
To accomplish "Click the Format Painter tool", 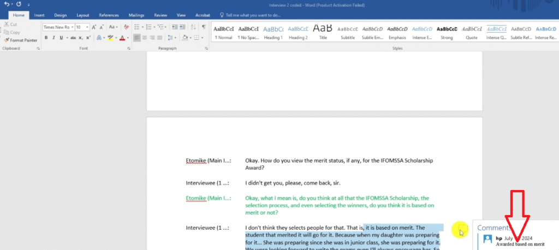I will 20,40.
